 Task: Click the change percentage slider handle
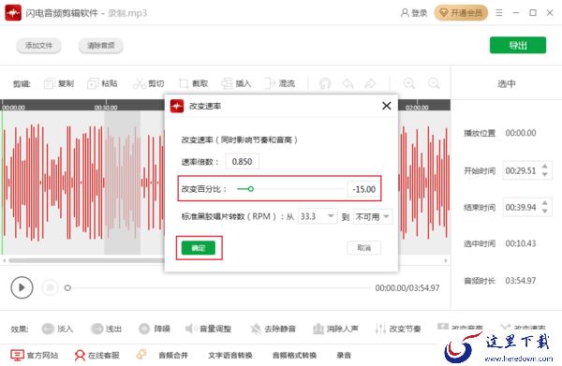[251, 189]
